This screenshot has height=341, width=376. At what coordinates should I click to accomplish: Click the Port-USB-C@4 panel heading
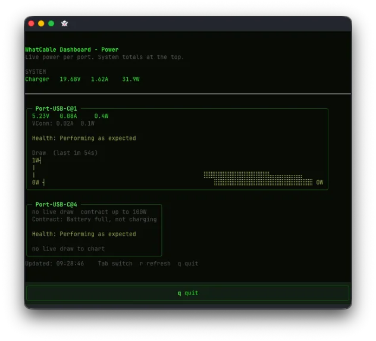click(x=56, y=205)
